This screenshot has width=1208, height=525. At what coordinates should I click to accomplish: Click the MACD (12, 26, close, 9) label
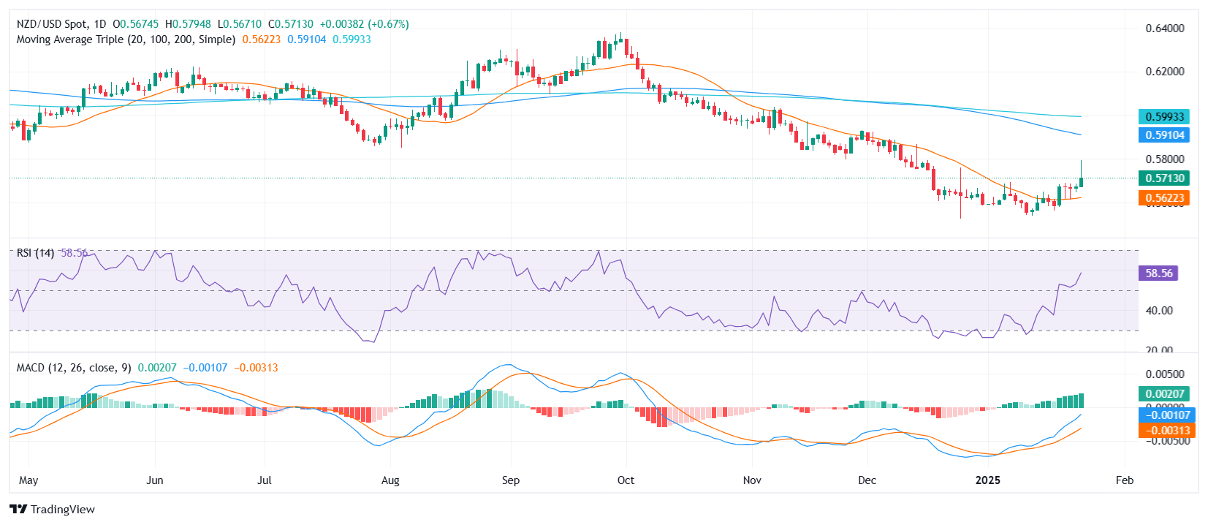click(x=74, y=368)
